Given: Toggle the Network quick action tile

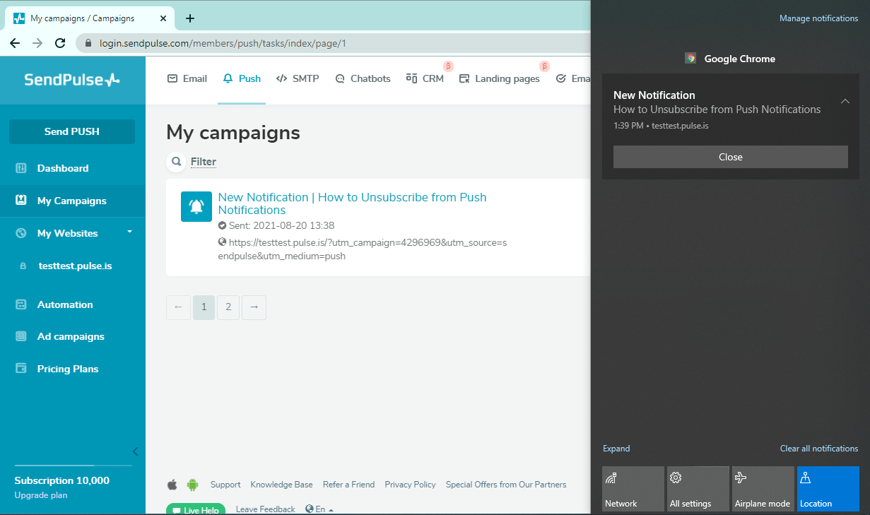Looking at the screenshot, I should 633,488.
